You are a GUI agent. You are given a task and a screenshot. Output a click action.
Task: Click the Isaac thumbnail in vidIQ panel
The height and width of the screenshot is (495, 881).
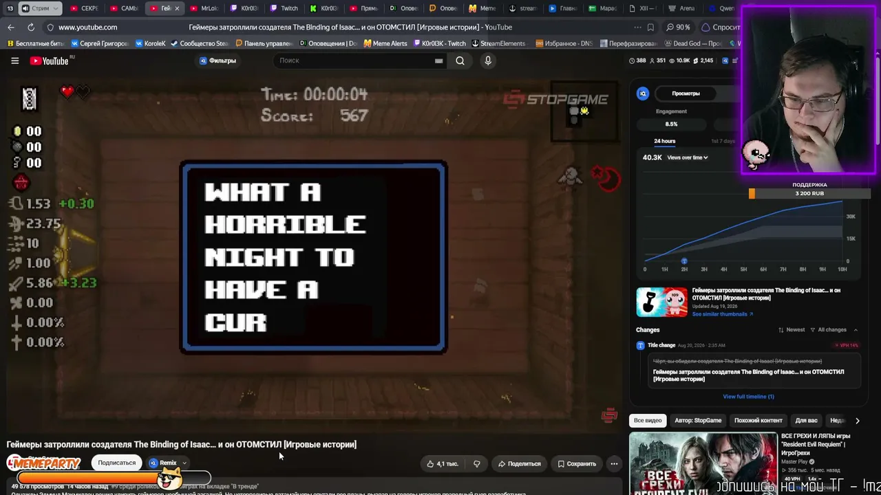click(661, 301)
